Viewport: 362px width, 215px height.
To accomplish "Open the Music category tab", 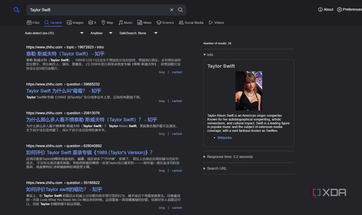I will pos(125,22).
